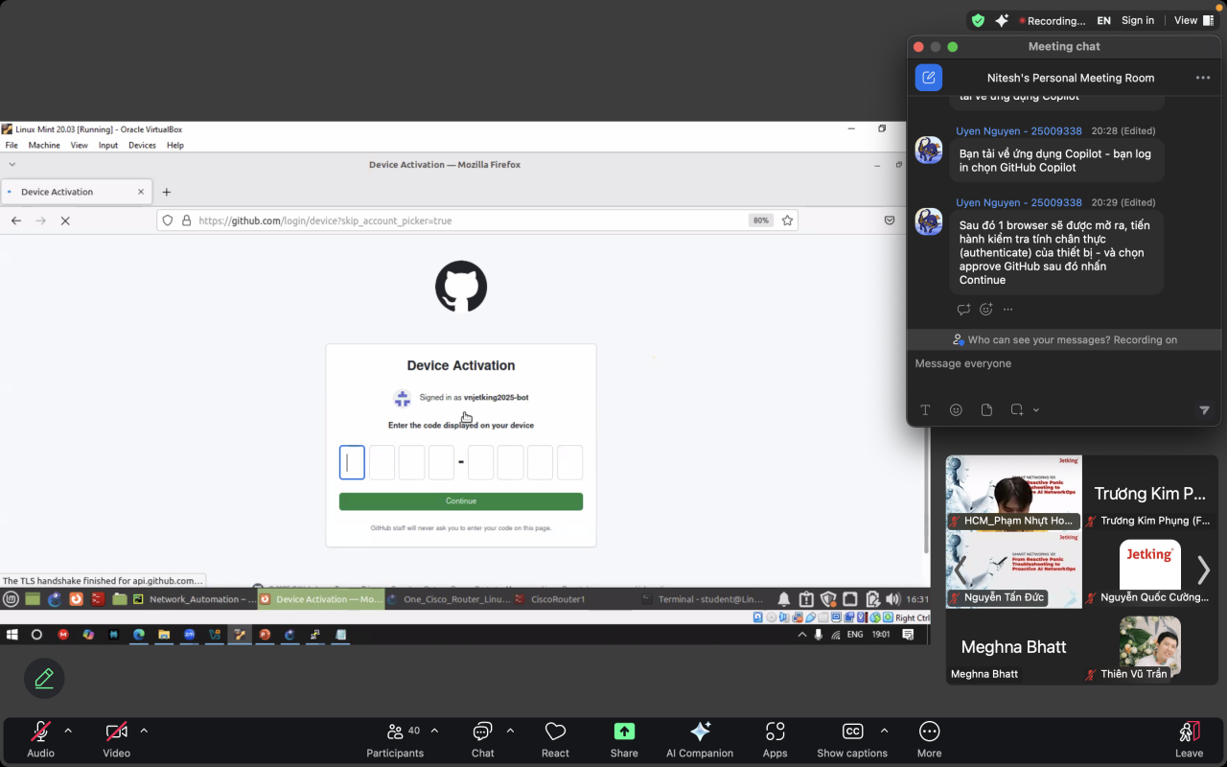The height and width of the screenshot is (767, 1227).
Task: Show next page of participant videos
Action: (x=1203, y=570)
